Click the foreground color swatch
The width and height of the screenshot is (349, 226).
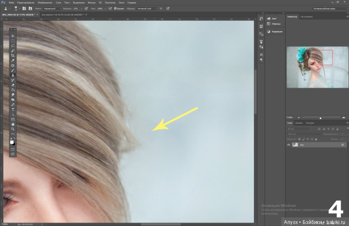pos(12,142)
